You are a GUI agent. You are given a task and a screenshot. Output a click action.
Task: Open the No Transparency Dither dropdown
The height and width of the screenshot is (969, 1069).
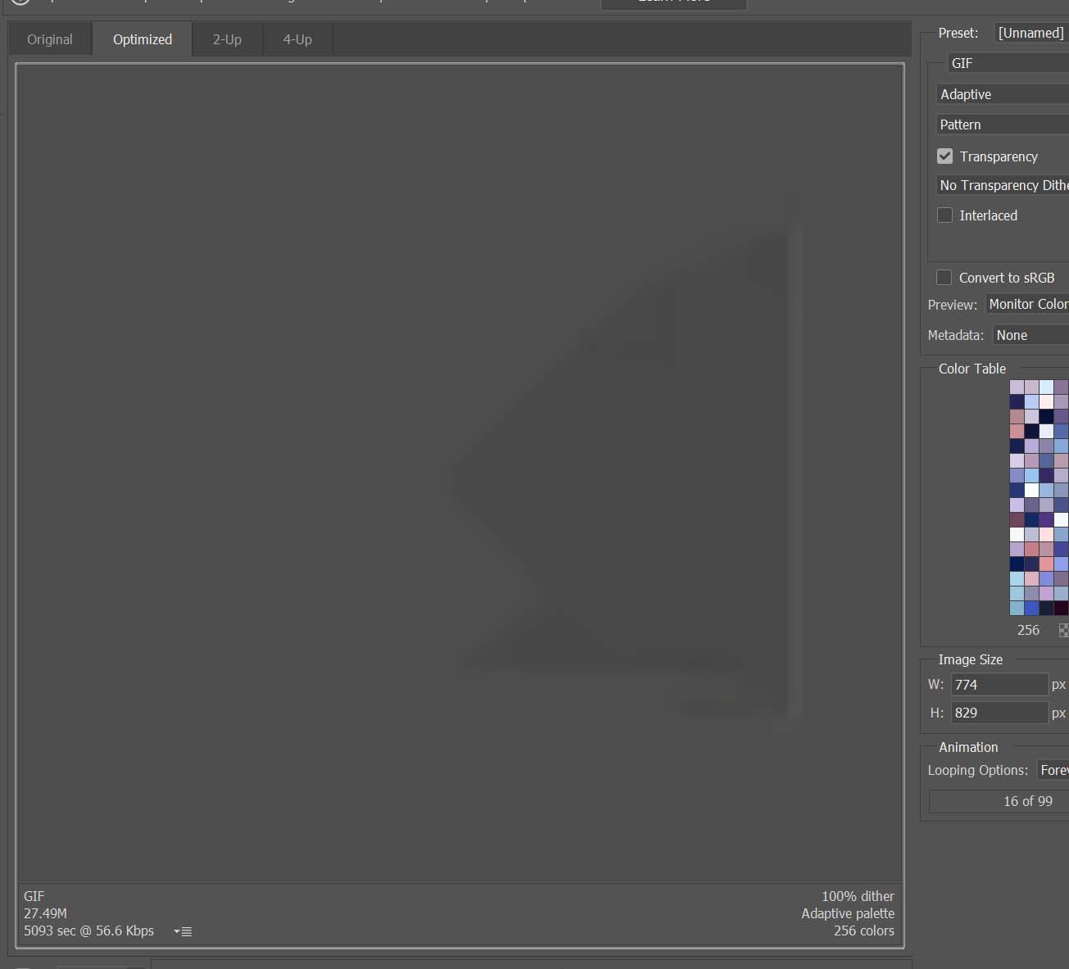1003,185
